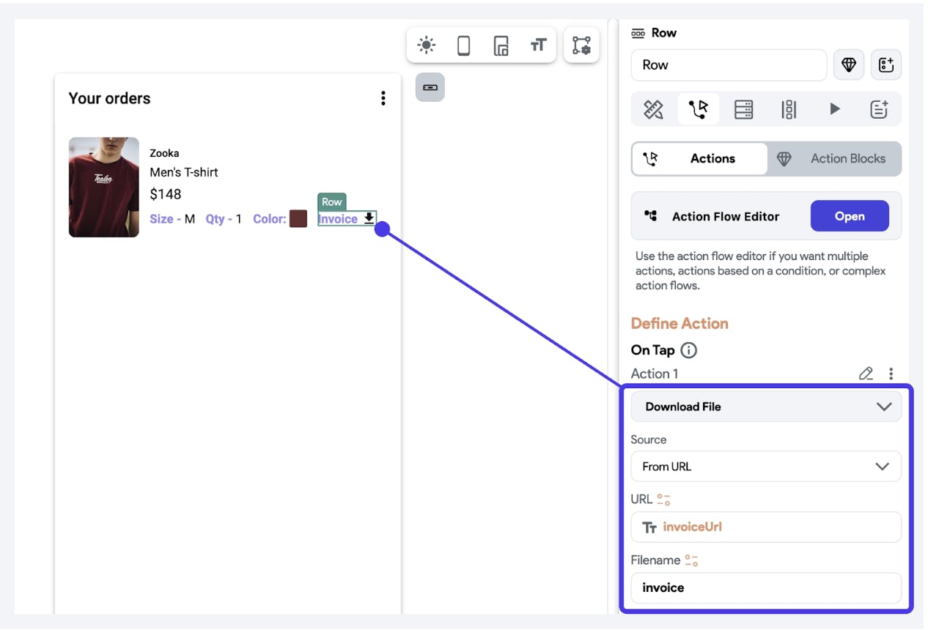Expand the Download File action dropdown

point(766,407)
